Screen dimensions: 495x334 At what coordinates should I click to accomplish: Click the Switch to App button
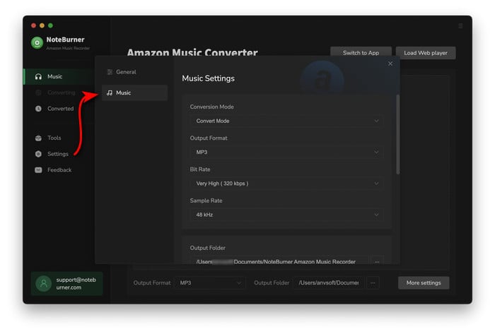[361, 53]
